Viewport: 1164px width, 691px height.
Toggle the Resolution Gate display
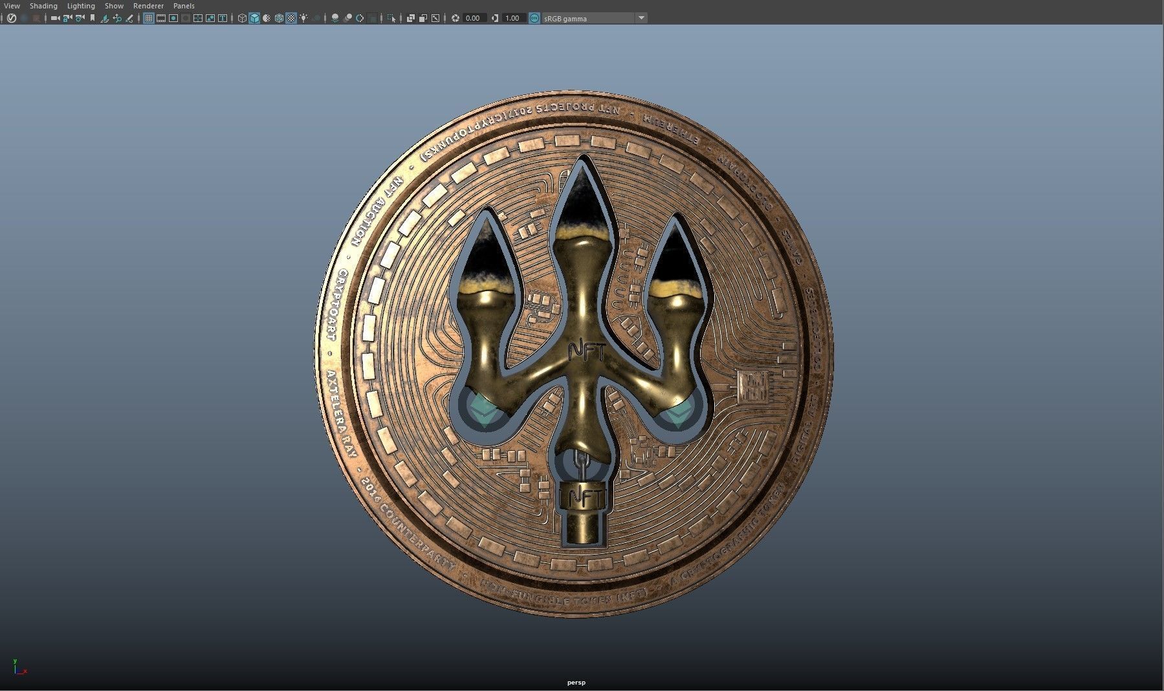tap(173, 18)
